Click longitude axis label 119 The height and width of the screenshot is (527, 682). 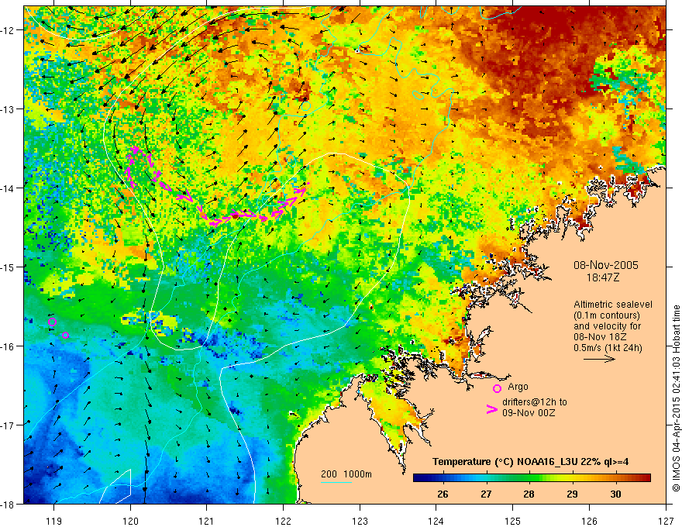(54, 521)
